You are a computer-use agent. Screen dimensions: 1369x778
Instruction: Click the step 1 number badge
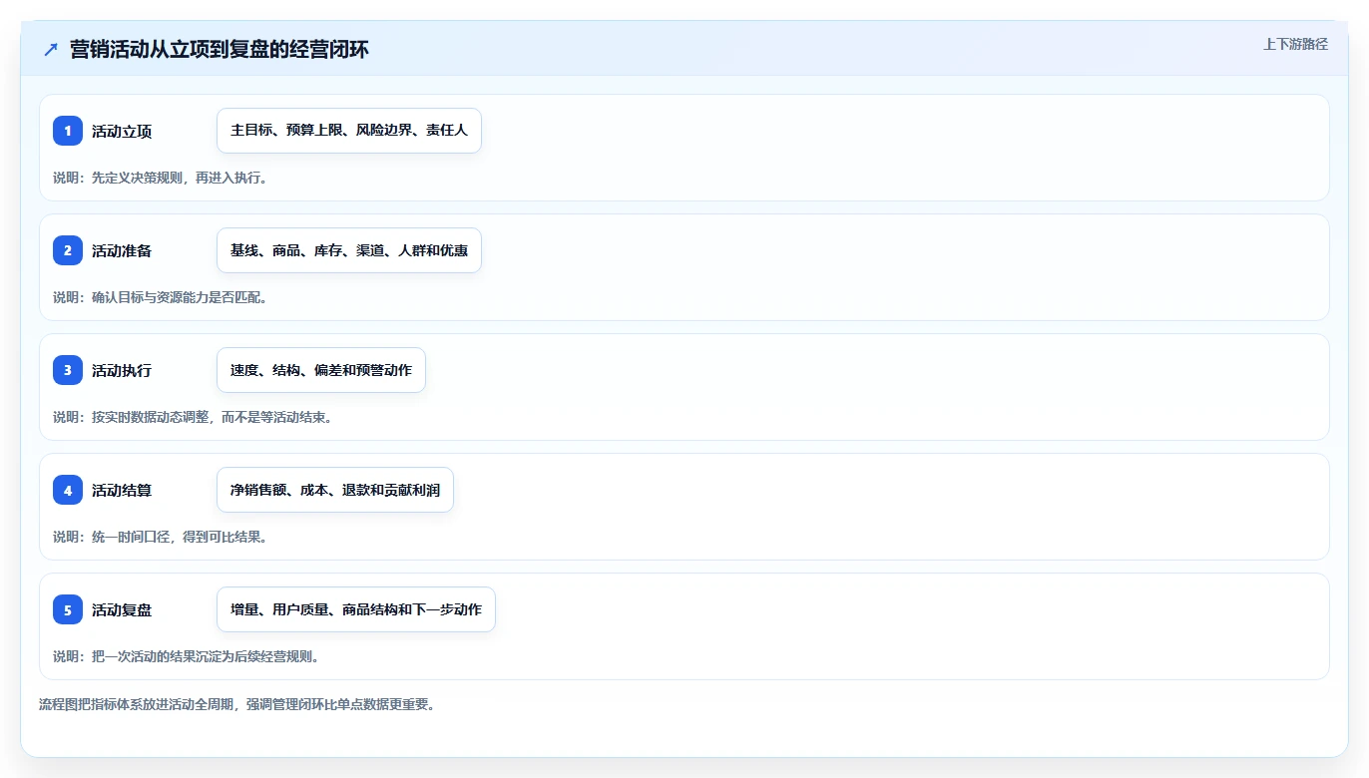point(68,131)
